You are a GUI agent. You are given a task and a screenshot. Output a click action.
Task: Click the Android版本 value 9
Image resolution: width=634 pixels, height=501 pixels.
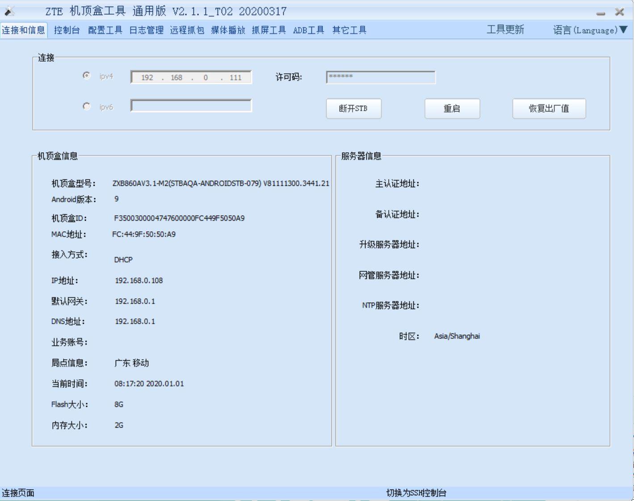point(117,199)
